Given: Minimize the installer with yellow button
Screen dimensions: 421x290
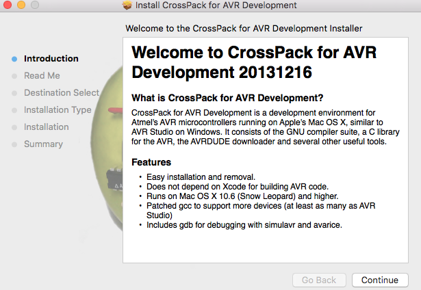Looking at the screenshot, I should click(x=21, y=5).
